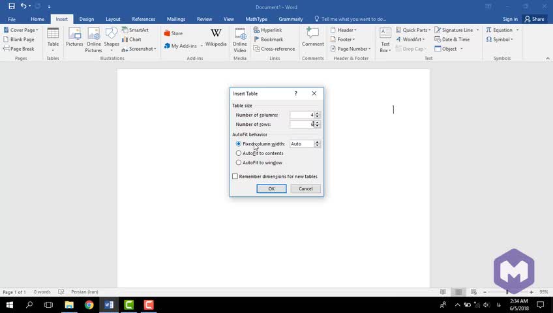Click the Share button
The image size is (553, 313).
(535, 19)
